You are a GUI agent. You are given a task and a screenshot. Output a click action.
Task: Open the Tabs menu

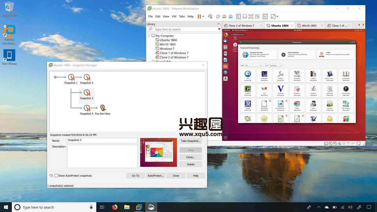(182, 16)
